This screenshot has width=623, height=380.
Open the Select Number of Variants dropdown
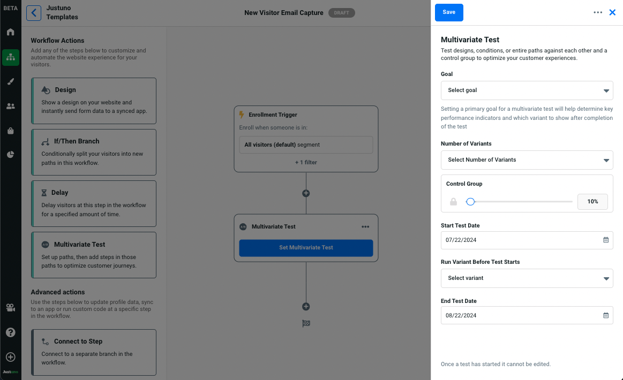click(527, 159)
